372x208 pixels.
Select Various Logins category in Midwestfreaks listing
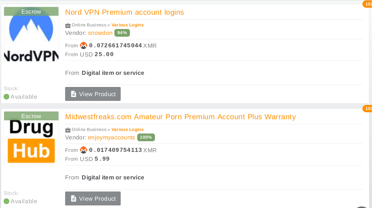(x=127, y=129)
